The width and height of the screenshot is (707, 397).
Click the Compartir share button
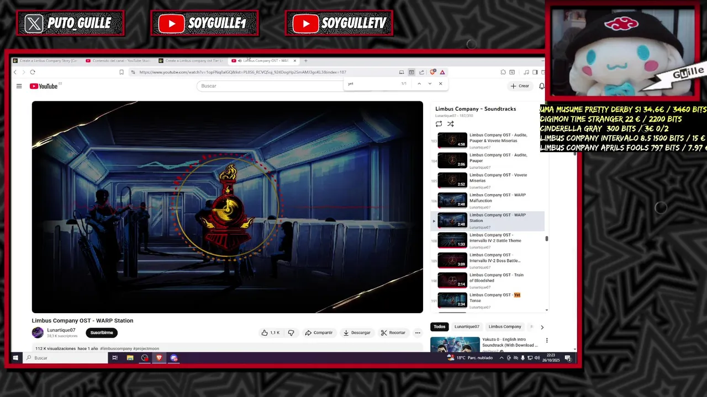tap(319, 332)
